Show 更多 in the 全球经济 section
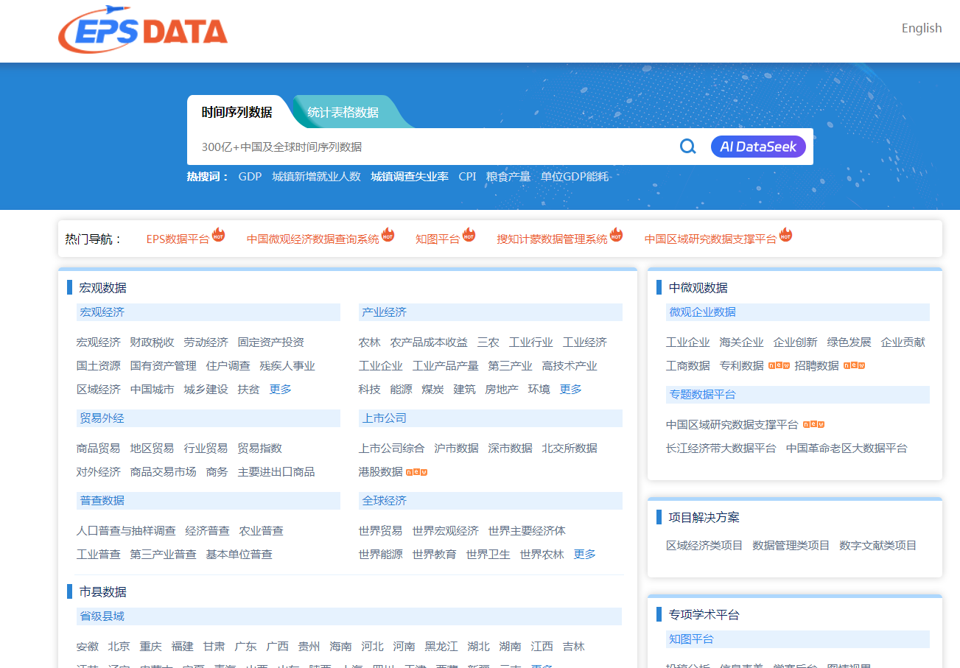The height and width of the screenshot is (668, 960). [x=584, y=555]
